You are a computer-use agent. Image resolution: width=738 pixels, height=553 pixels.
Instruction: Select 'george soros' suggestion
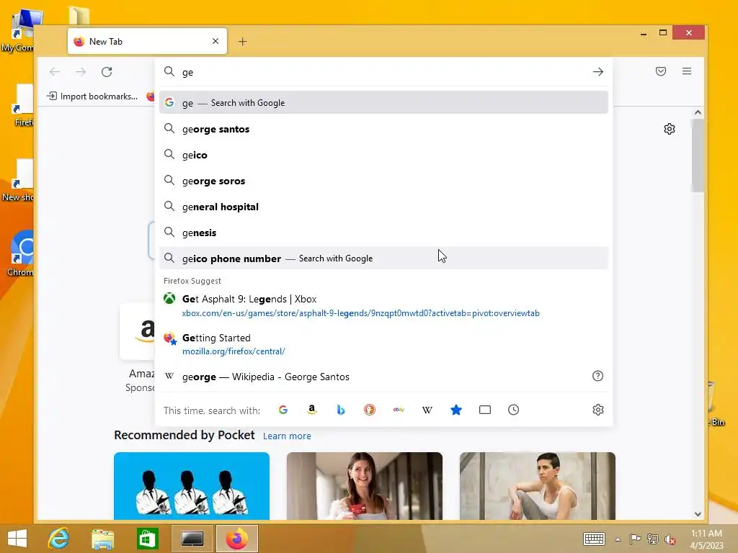click(x=383, y=181)
